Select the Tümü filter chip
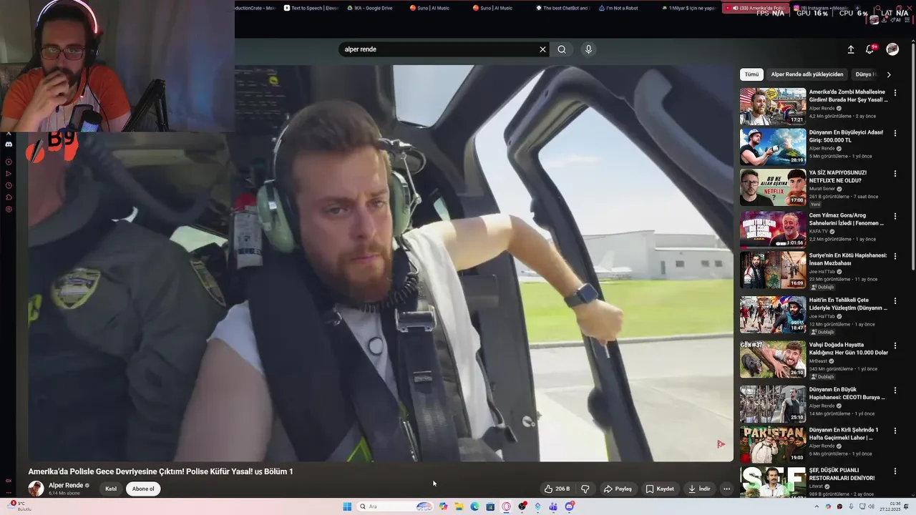This screenshot has height=515, width=916. click(751, 74)
